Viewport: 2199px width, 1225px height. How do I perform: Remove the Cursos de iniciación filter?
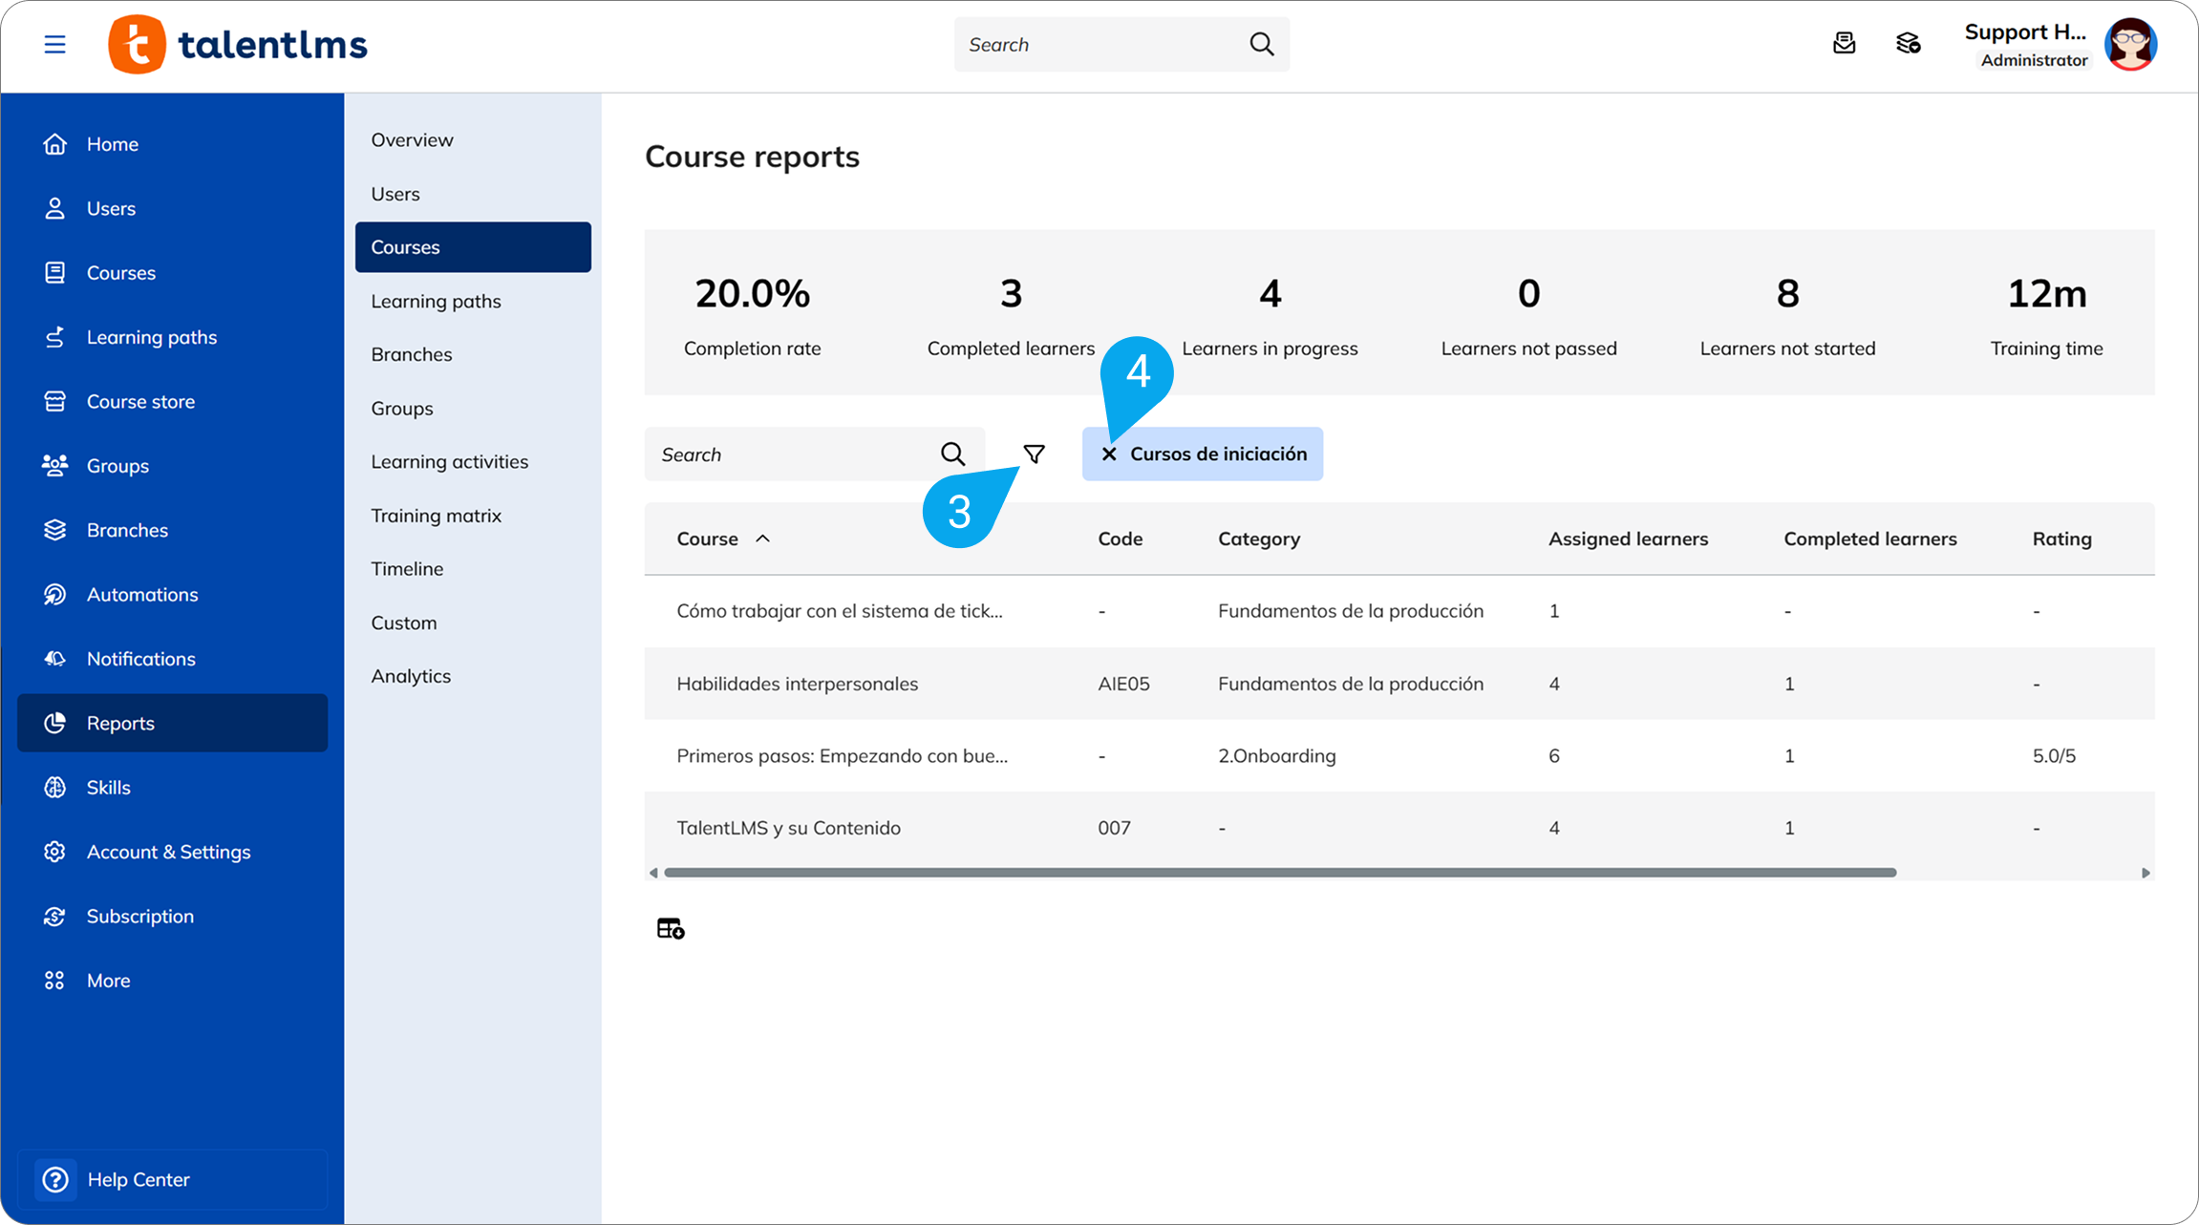[1109, 454]
